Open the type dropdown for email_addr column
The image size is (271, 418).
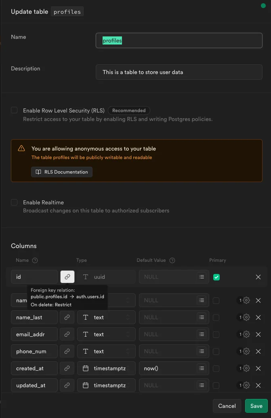pyautogui.click(x=106, y=334)
